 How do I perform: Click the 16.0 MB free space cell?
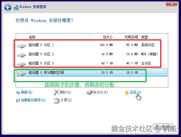(x=132, y=54)
